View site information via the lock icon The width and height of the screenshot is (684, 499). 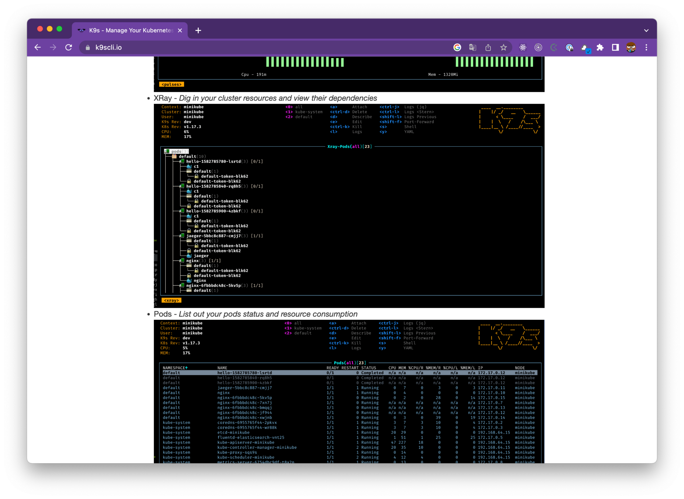tap(88, 48)
